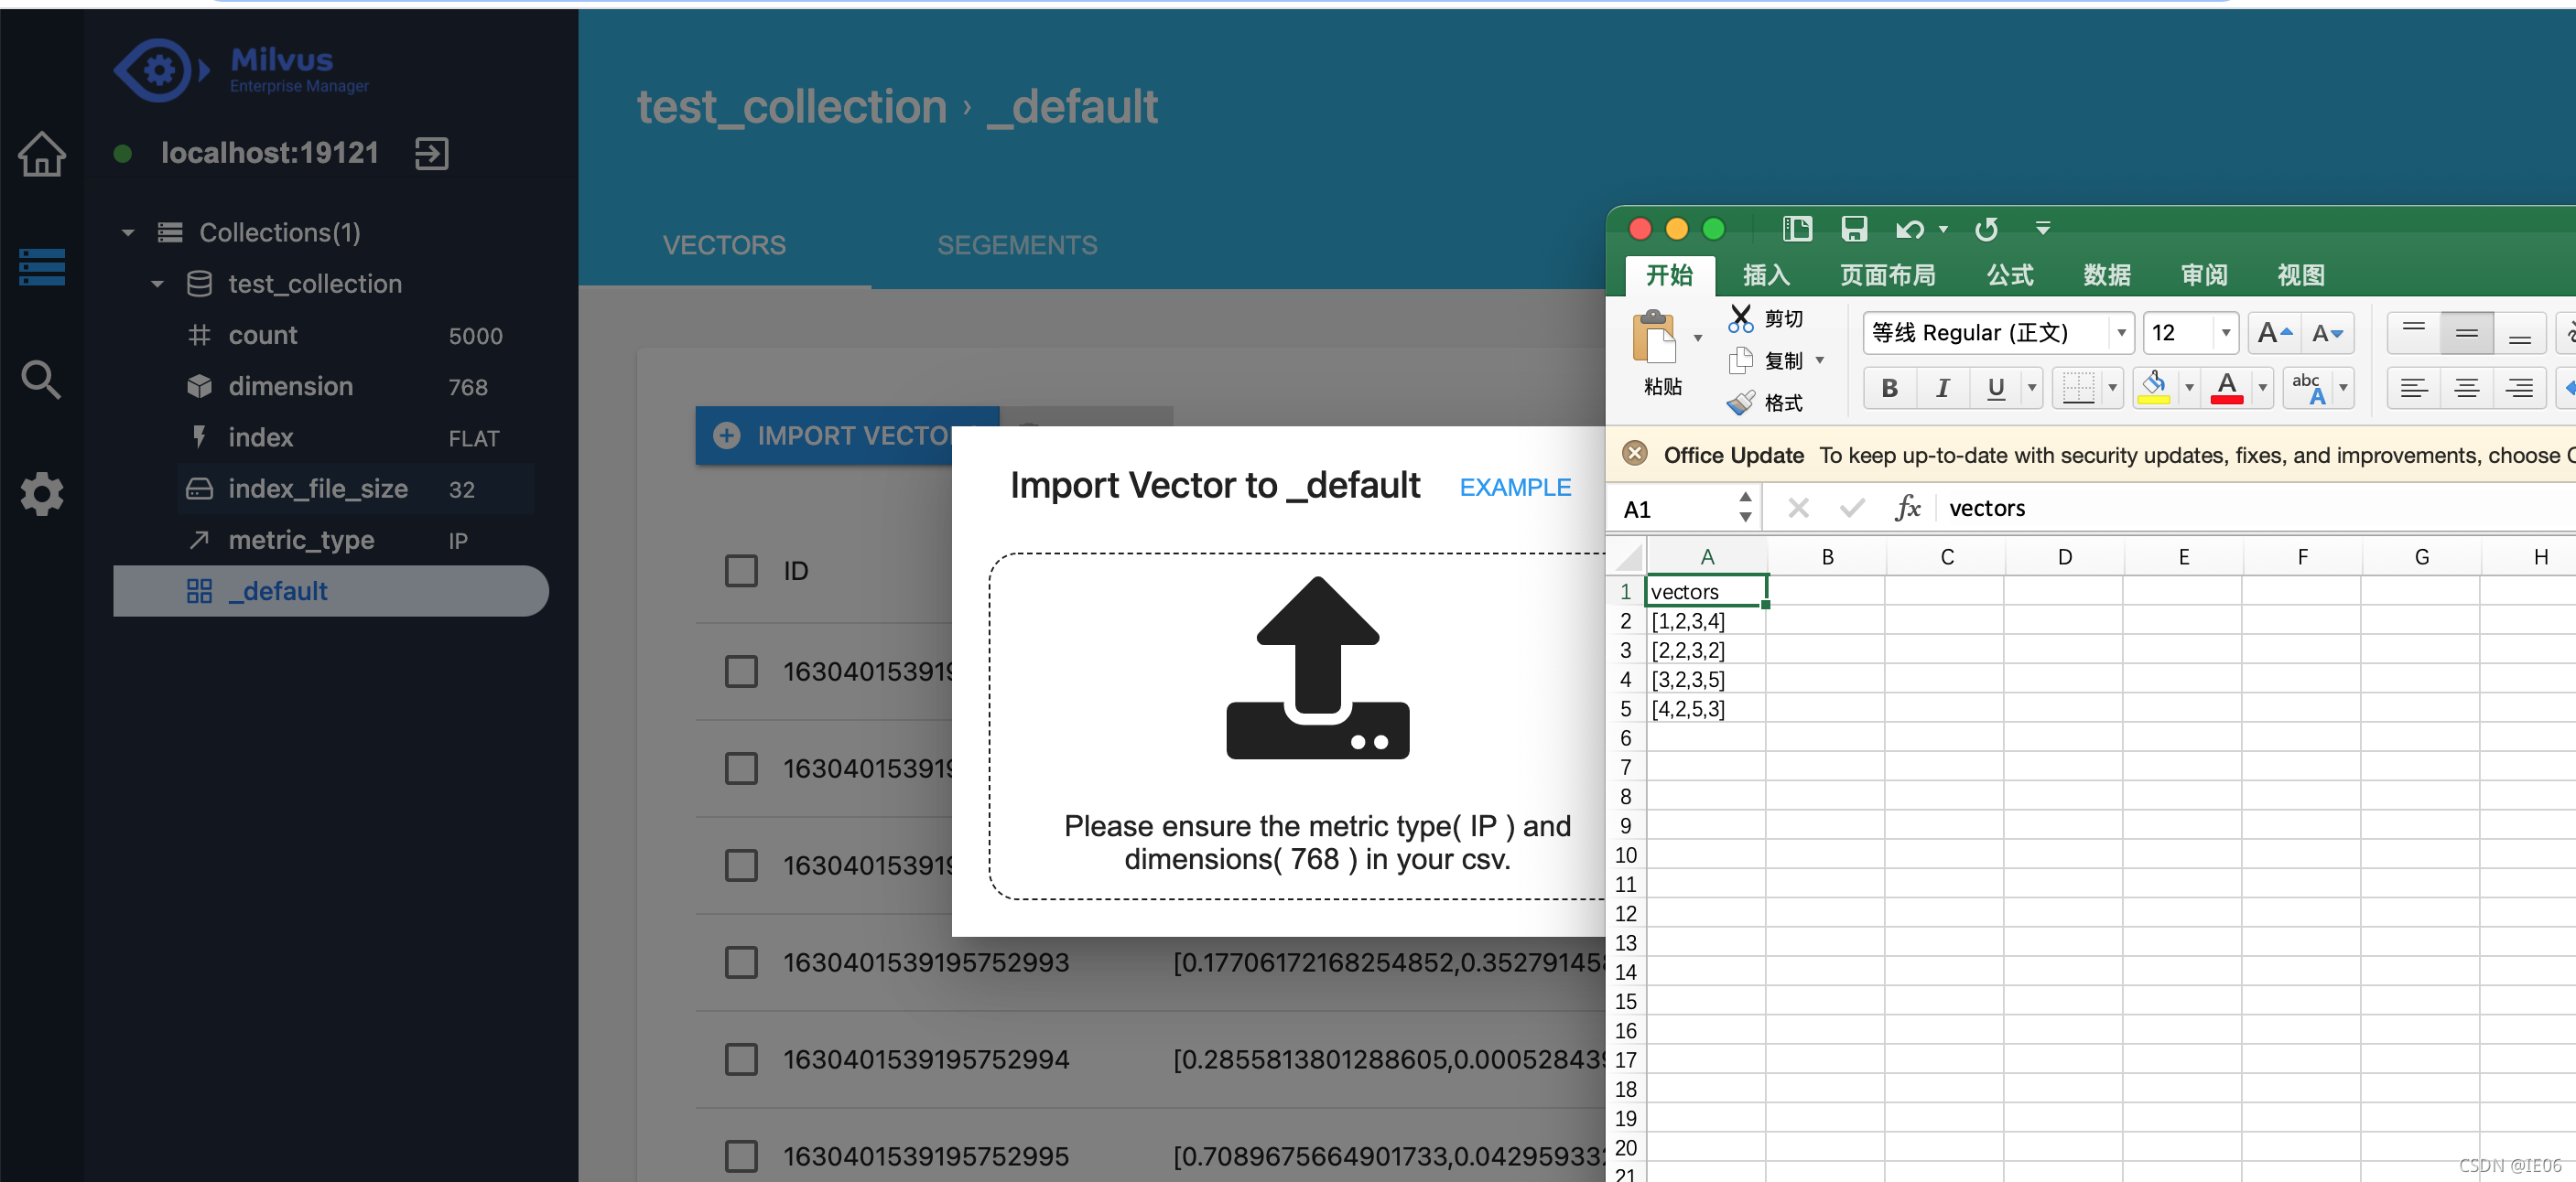Open the 视图 ribbon tab in Excel
This screenshot has height=1182, width=2576.
(x=2301, y=274)
